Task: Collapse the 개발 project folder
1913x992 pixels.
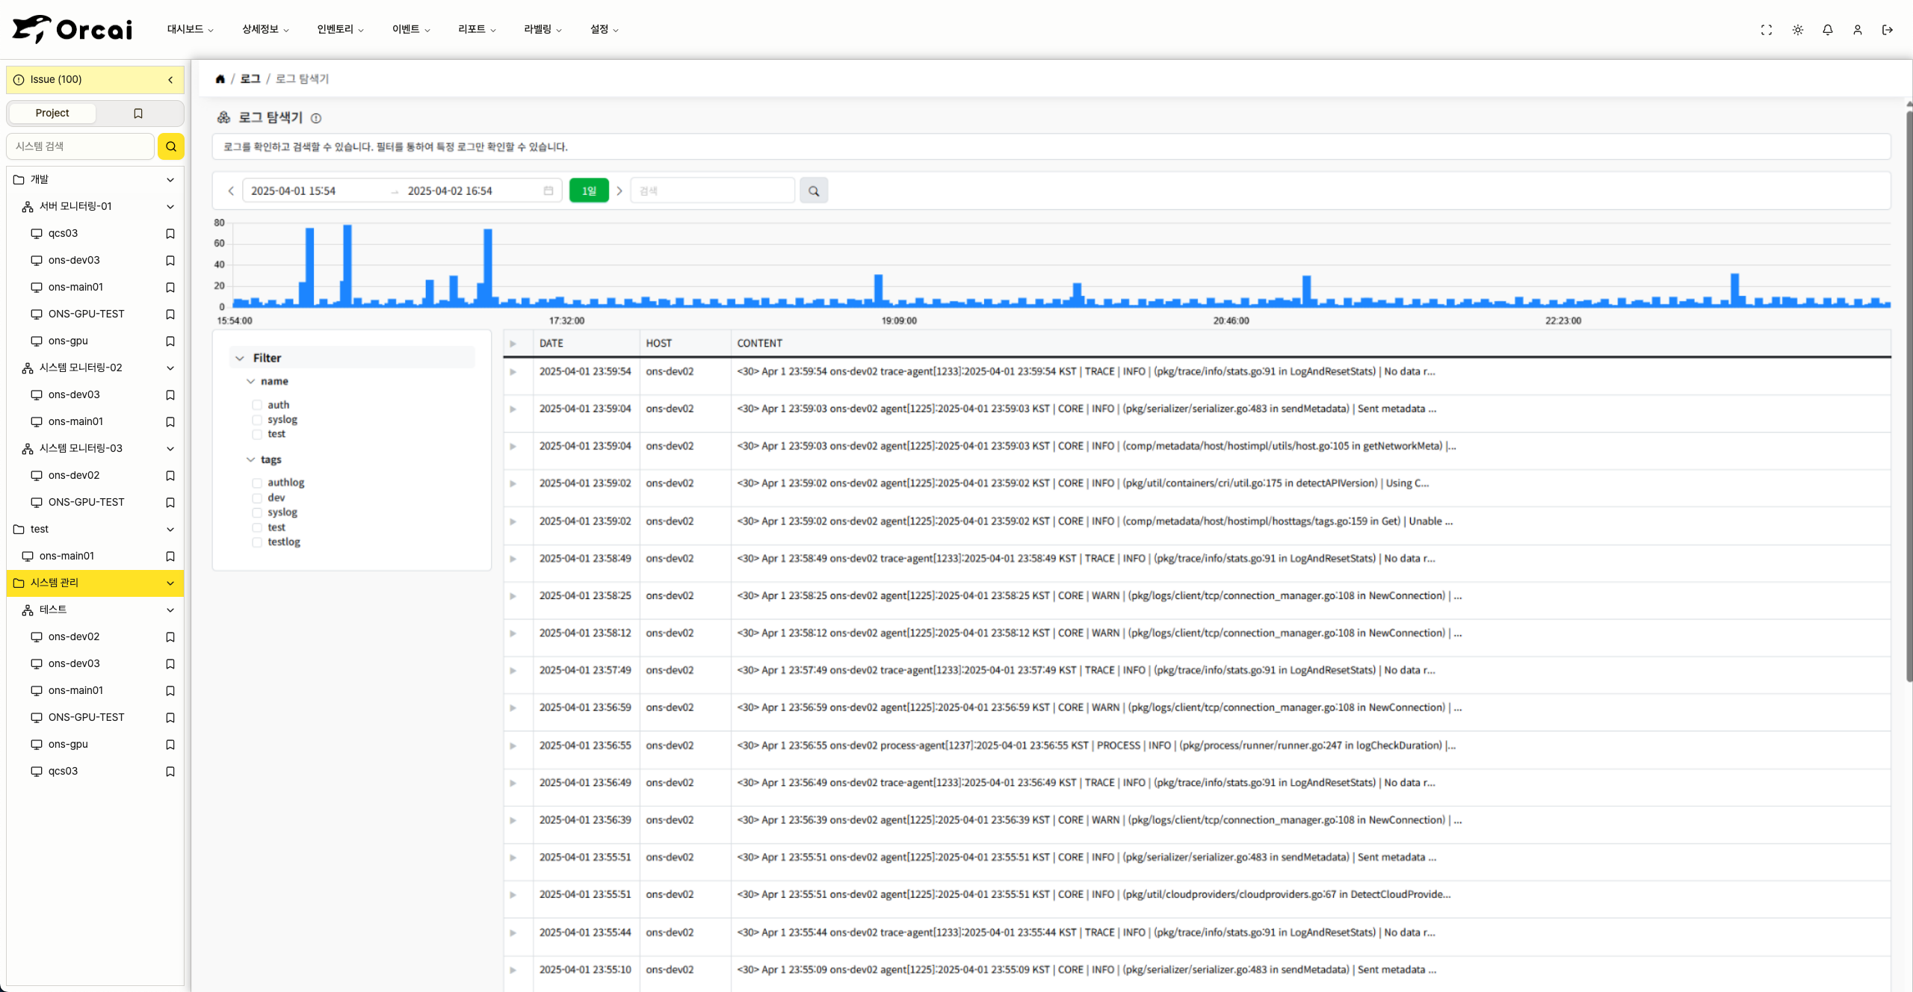Action: click(x=170, y=180)
